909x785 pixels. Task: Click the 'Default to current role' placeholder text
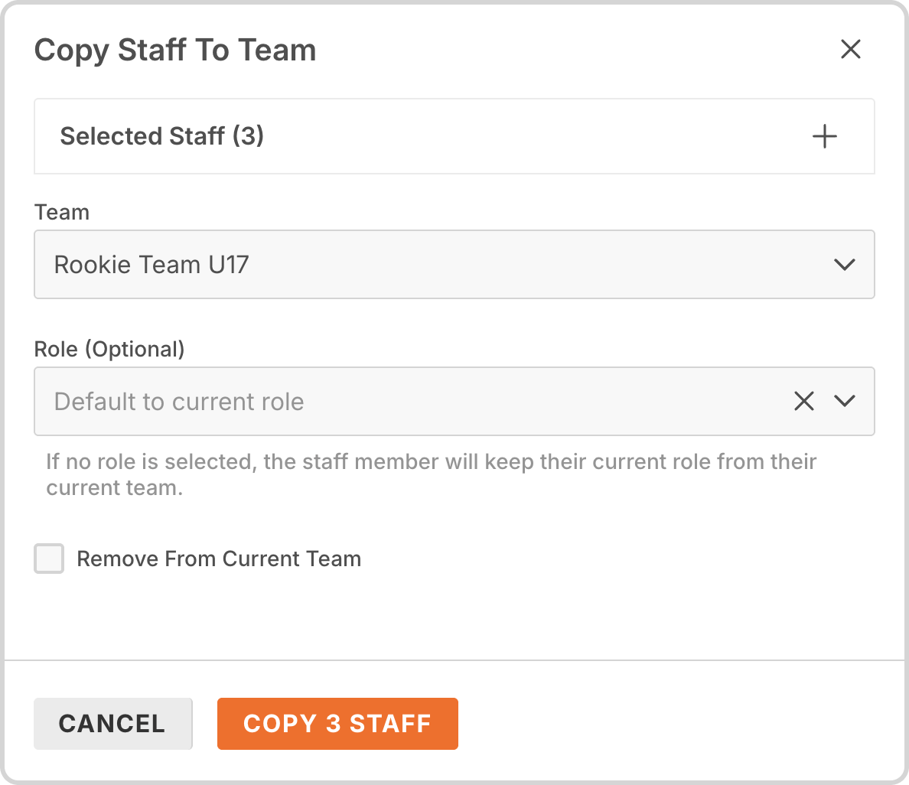(179, 402)
